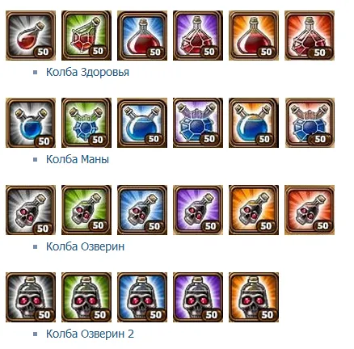Choose the purple-background tilted skull flask
The width and height of the screenshot is (354, 349).
click(x=198, y=210)
